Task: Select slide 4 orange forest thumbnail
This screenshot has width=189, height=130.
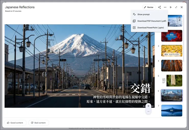Action: coord(172,66)
